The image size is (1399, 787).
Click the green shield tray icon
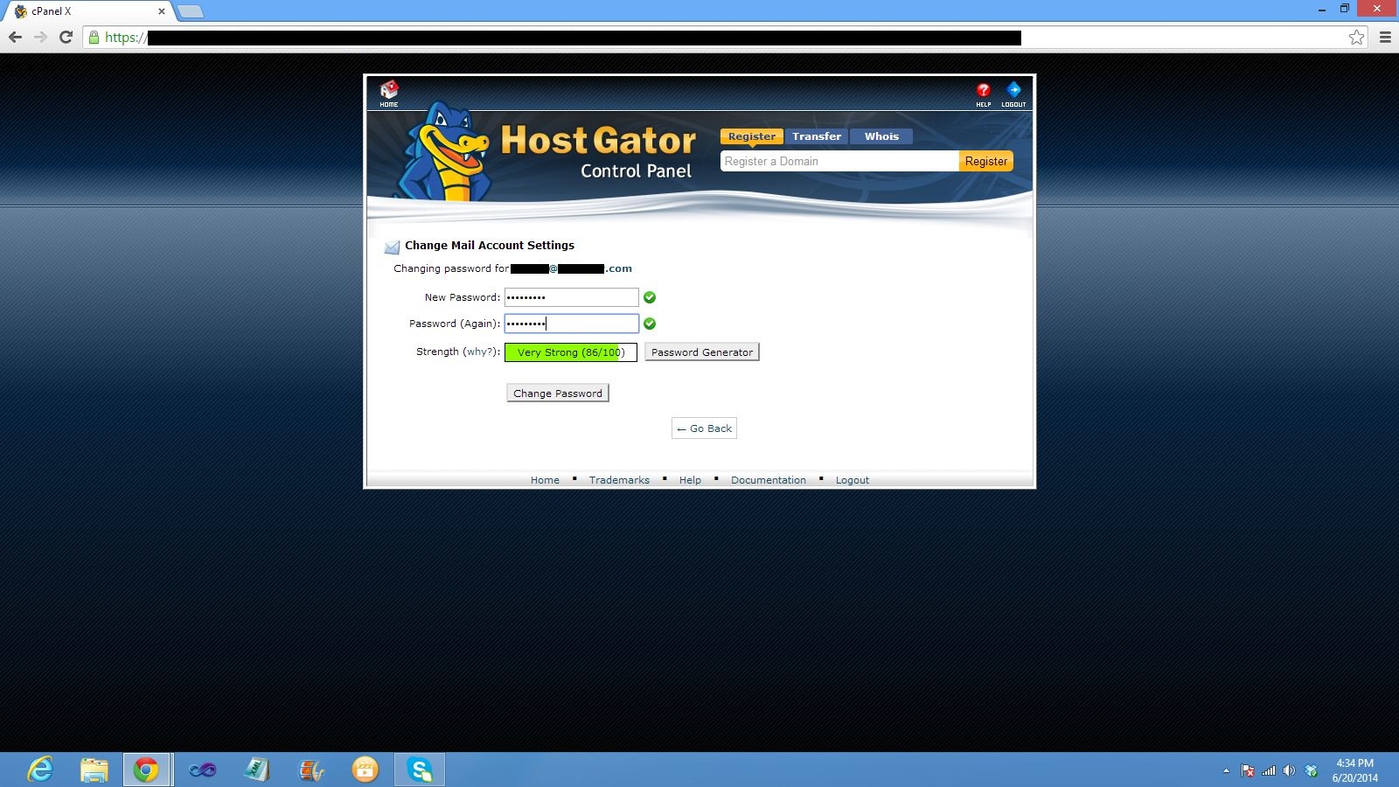[x=1311, y=770]
